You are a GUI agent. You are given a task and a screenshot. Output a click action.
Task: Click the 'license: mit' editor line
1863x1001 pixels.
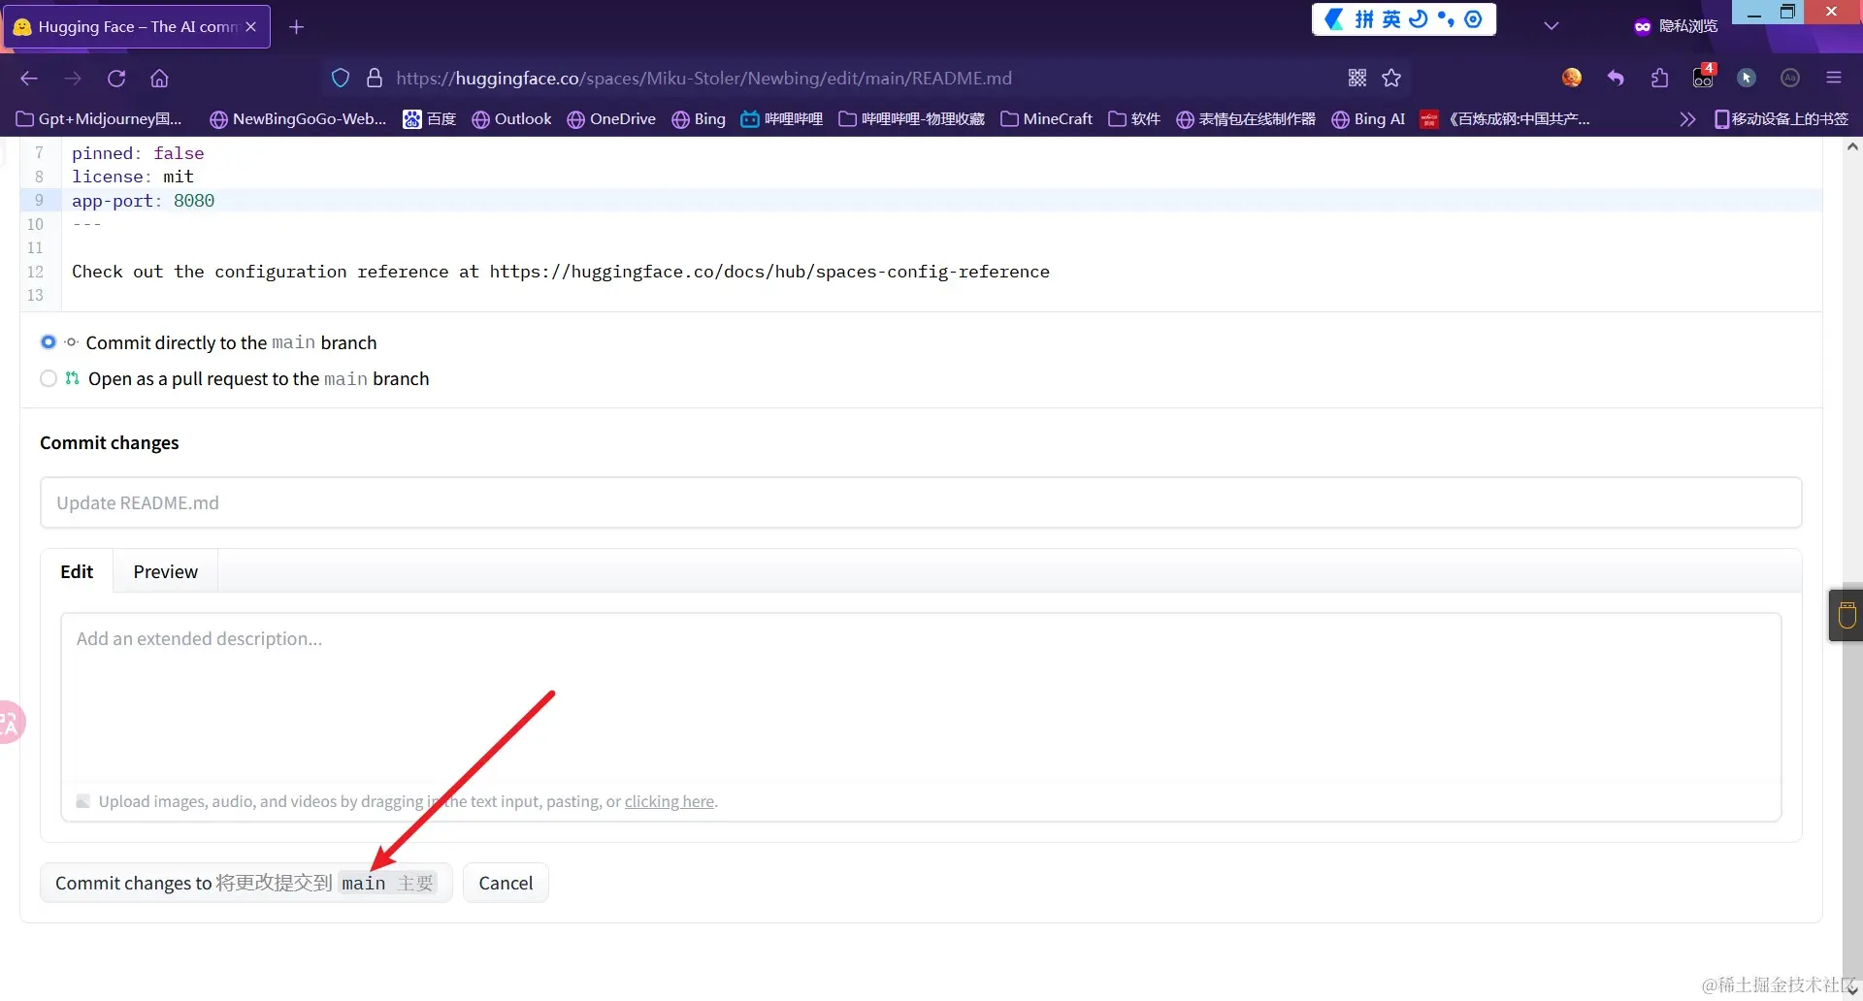pyautogui.click(x=133, y=177)
